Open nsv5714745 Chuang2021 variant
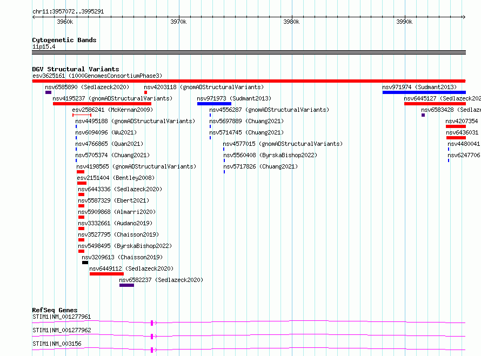The height and width of the screenshot is (356, 481). [x=246, y=132]
